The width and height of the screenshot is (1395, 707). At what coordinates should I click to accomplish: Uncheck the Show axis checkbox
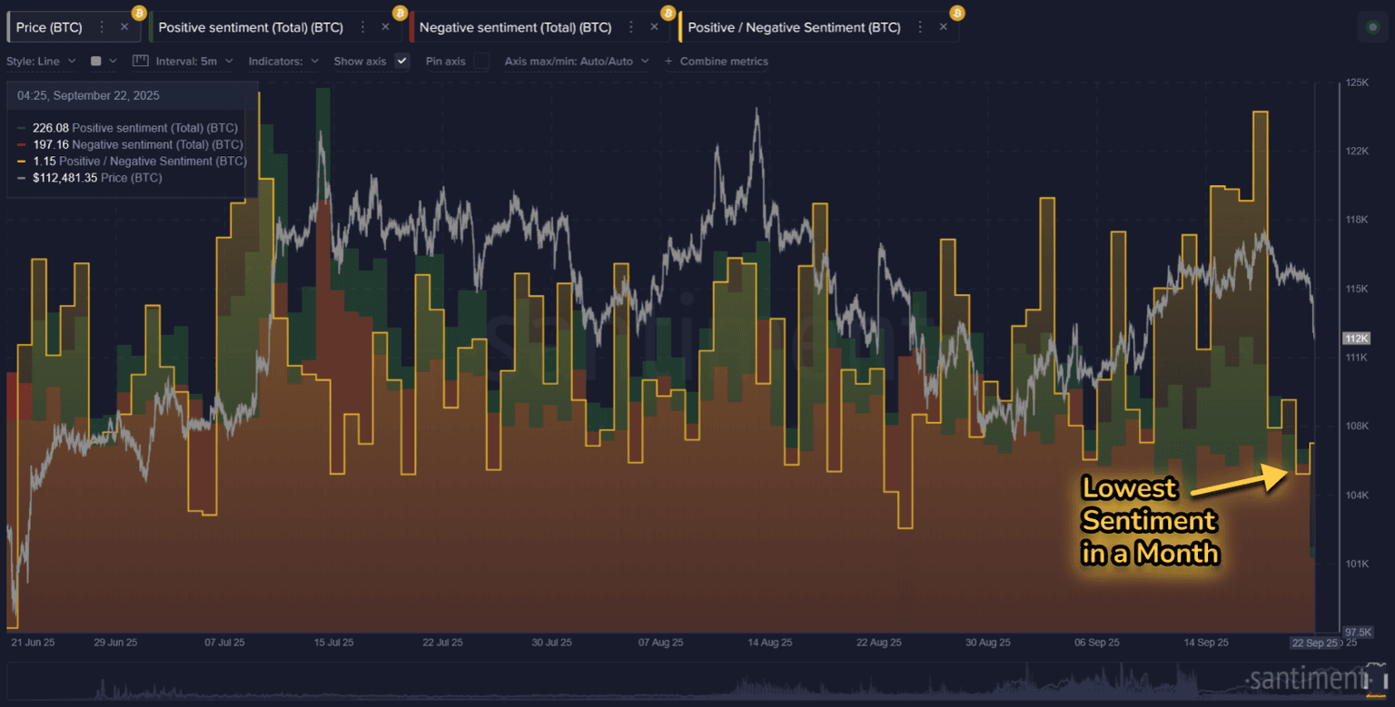[402, 61]
